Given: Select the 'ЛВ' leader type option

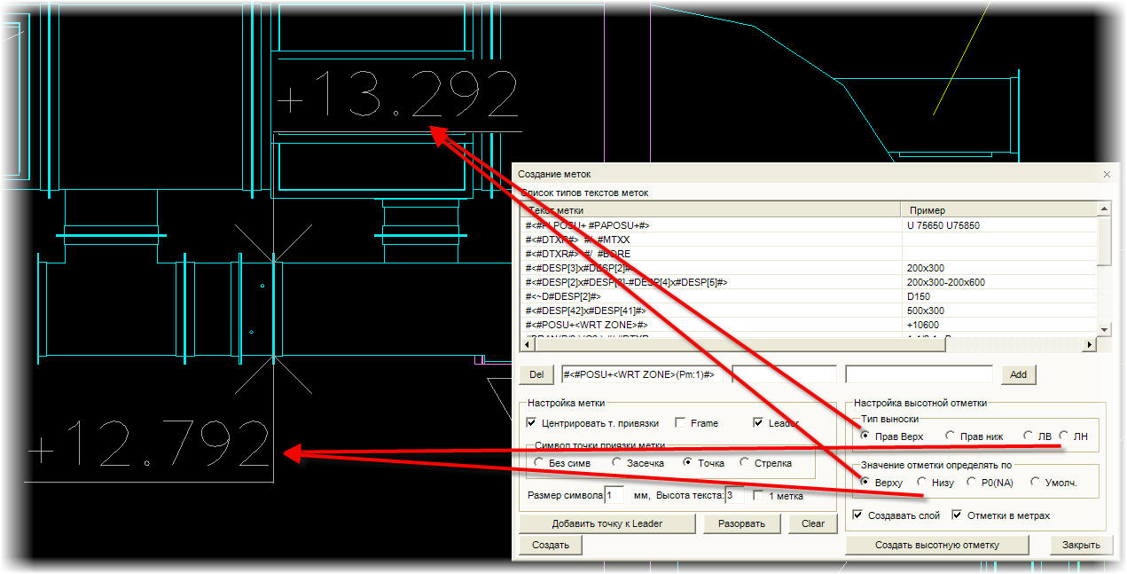Looking at the screenshot, I should (x=1028, y=436).
